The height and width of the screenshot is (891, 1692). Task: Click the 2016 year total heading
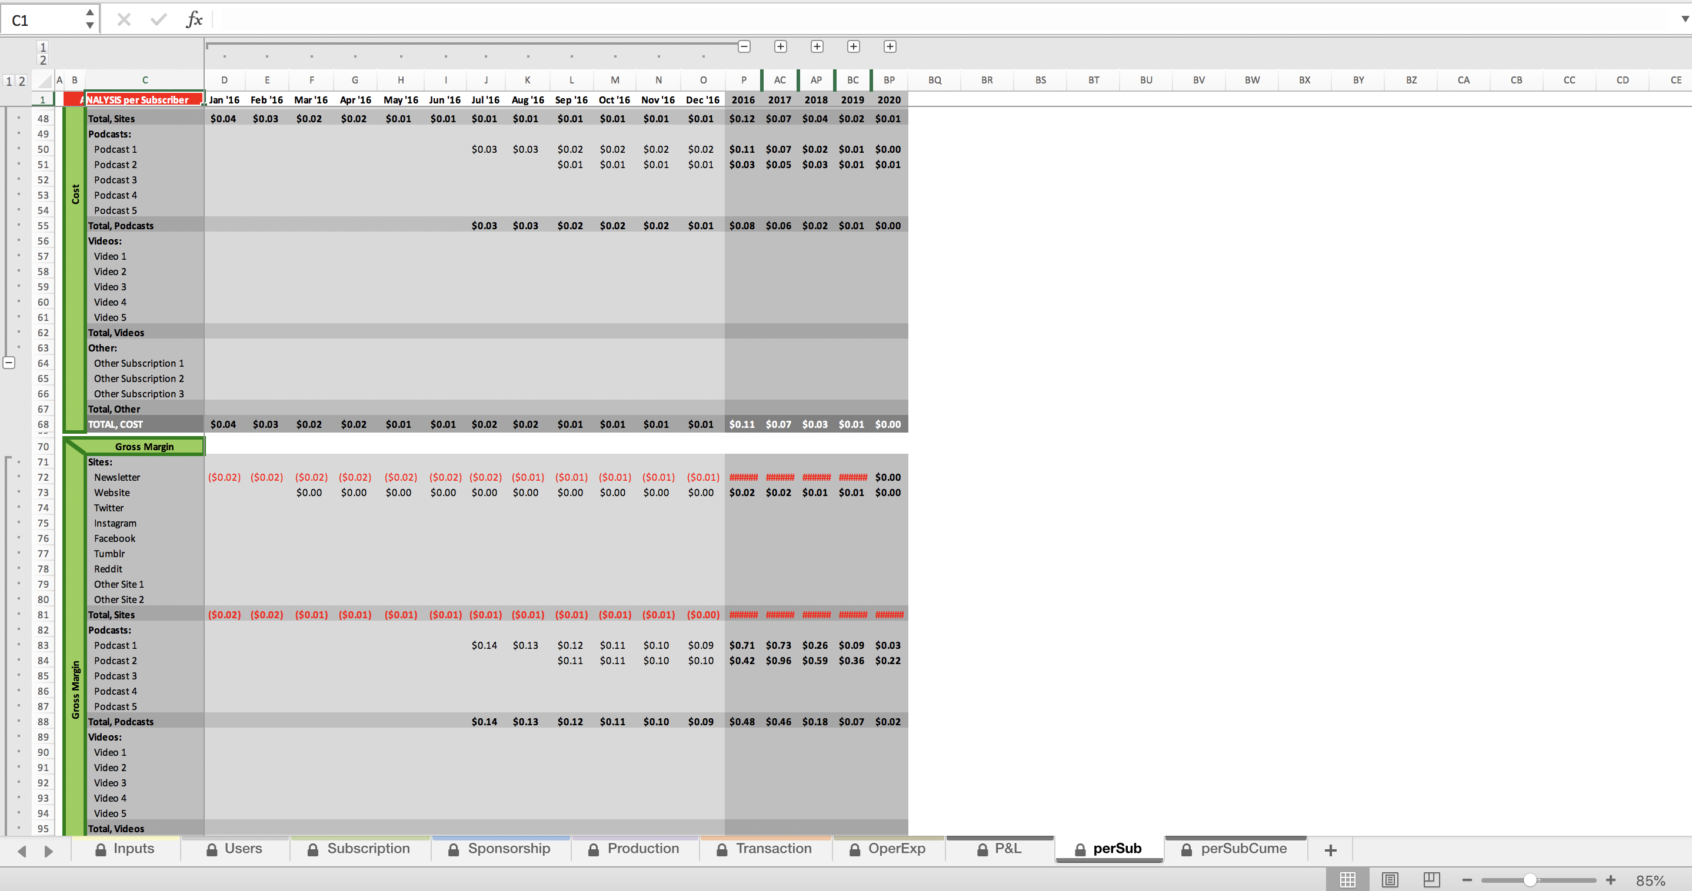tap(743, 100)
